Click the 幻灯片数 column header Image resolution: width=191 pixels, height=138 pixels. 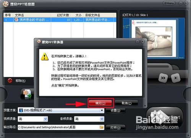click(61, 15)
